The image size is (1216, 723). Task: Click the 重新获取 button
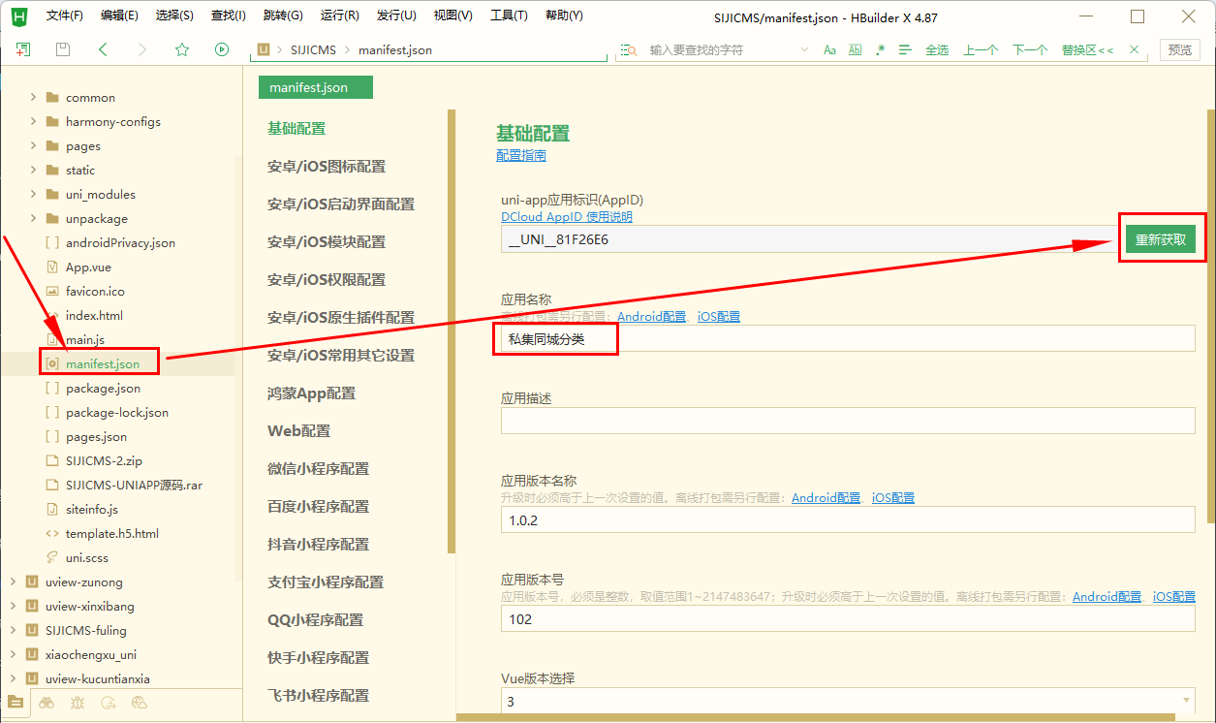tap(1161, 239)
